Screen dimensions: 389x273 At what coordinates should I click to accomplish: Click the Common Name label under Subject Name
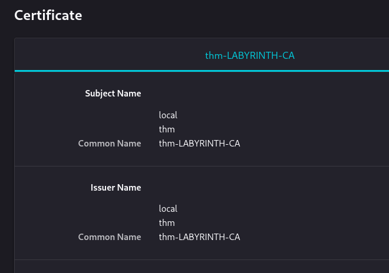pos(110,144)
